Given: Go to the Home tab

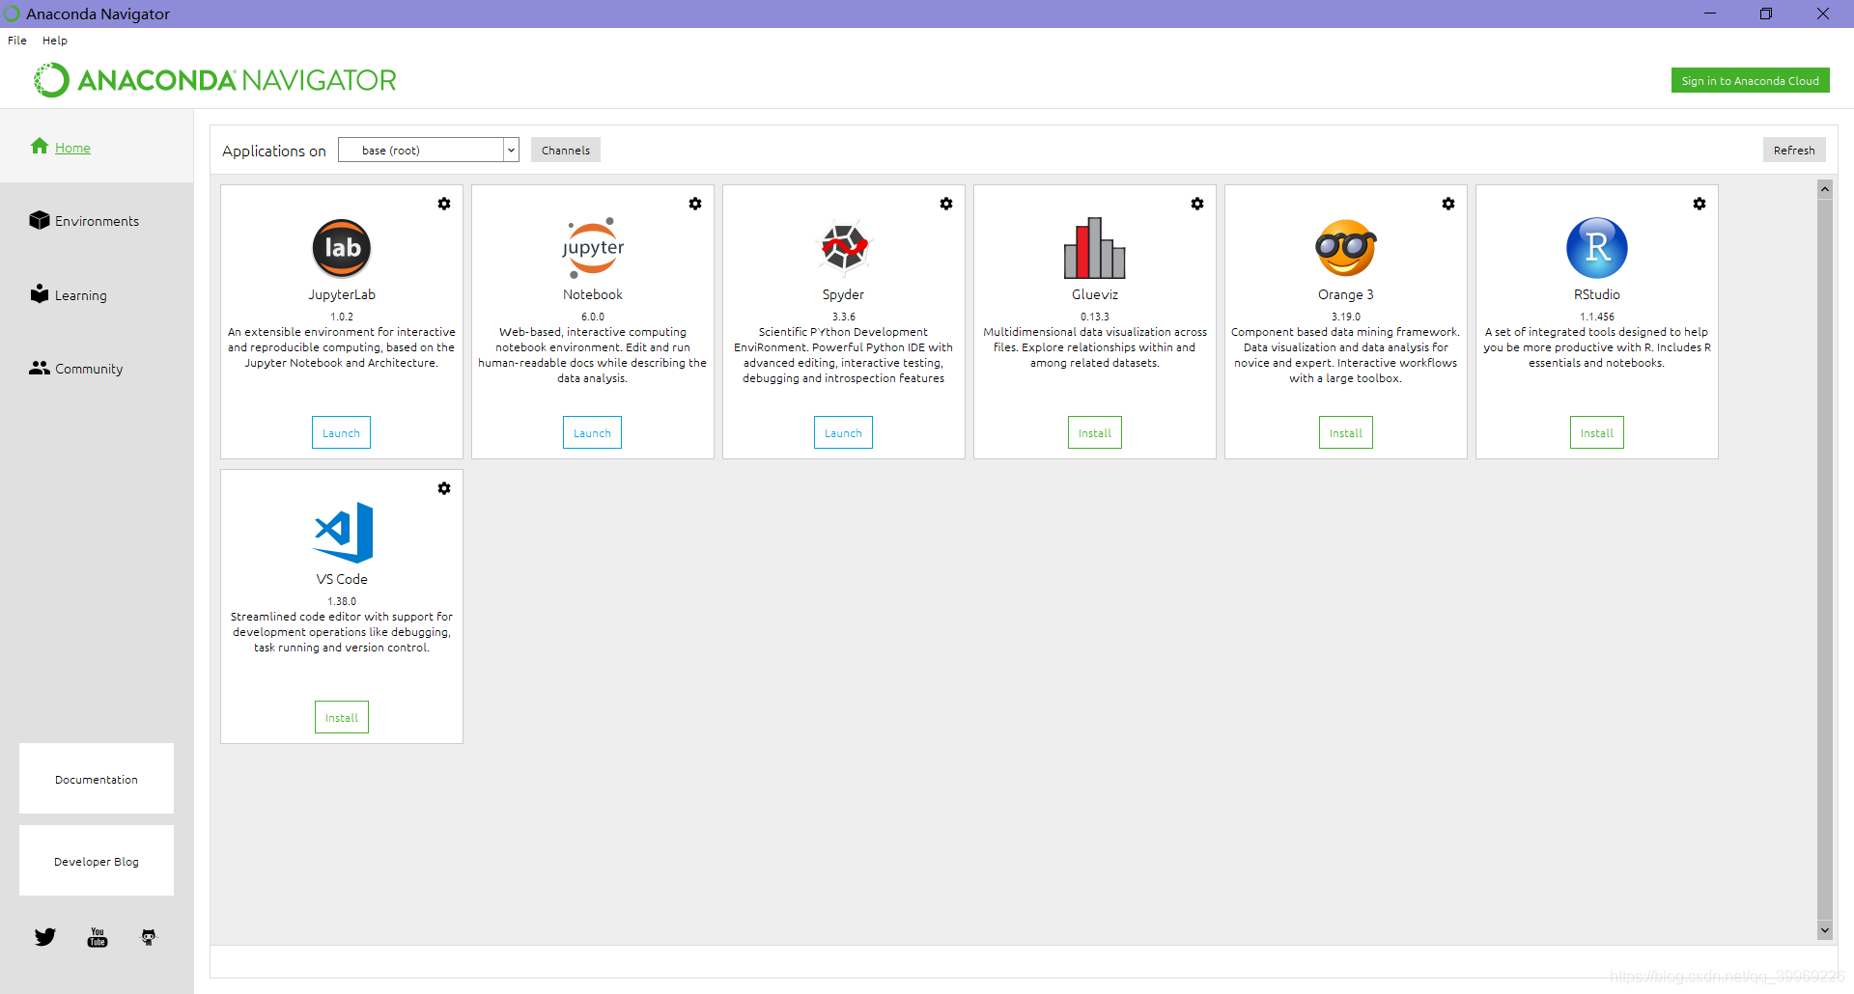Looking at the screenshot, I should 97,147.
